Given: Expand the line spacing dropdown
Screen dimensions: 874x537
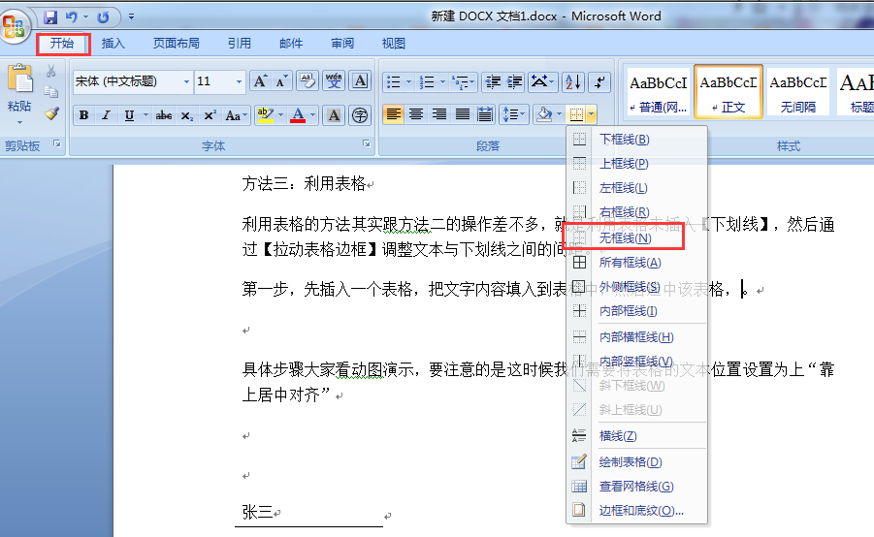Looking at the screenshot, I should pyautogui.click(x=524, y=114).
